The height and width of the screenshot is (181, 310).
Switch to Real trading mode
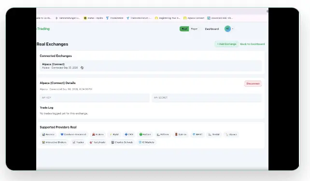[x=184, y=29]
